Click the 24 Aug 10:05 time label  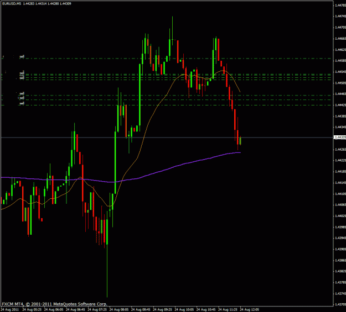(184, 310)
